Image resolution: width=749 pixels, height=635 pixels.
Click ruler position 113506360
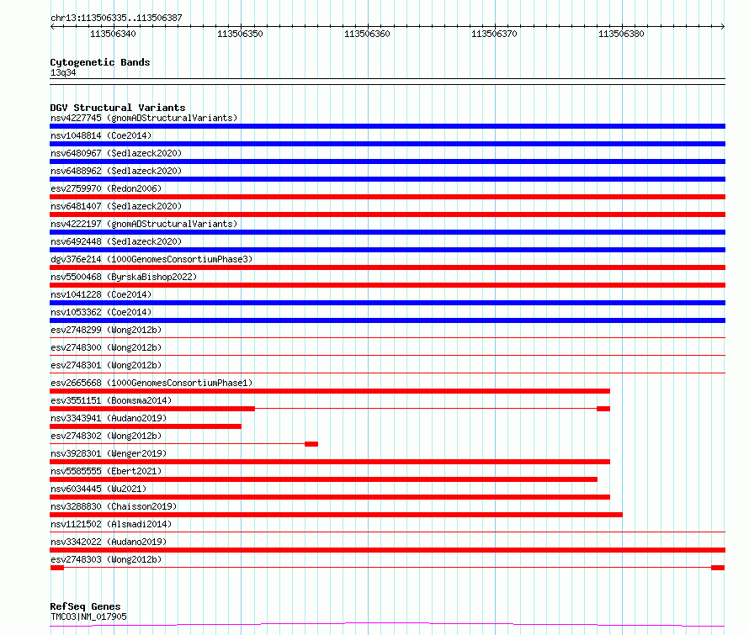coord(367,34)
